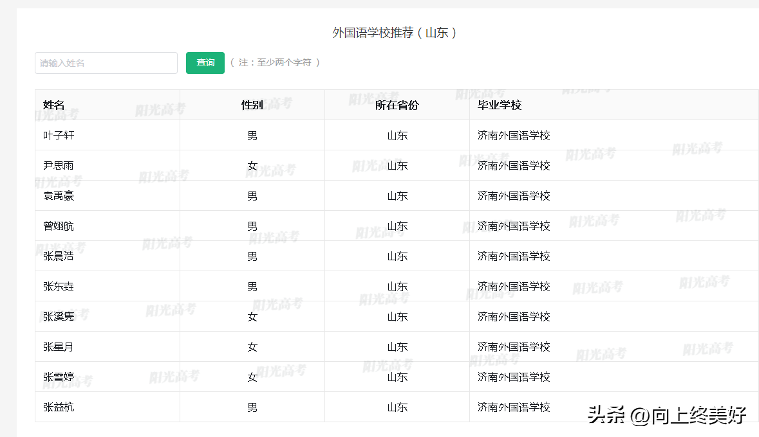759x437 pixels.
Task: Click the name 曾翊航
Action: click(59, 226)
